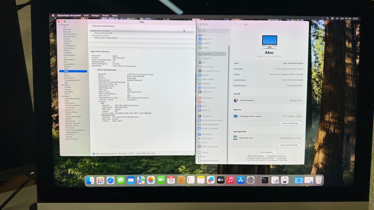Select Hukommelse in System Information sidebar
The image size is (374, 210).
69,48
